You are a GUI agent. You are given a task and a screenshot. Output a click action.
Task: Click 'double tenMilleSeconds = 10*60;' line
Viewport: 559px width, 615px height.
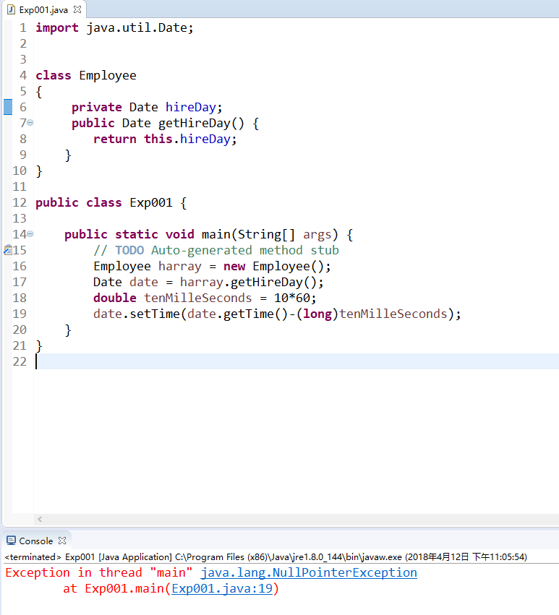pos(205,298)
